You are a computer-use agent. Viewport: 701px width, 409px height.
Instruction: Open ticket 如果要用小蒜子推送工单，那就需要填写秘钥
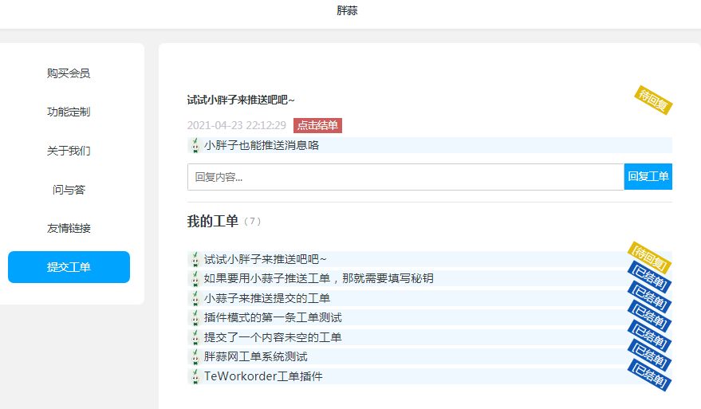[319, 278]
